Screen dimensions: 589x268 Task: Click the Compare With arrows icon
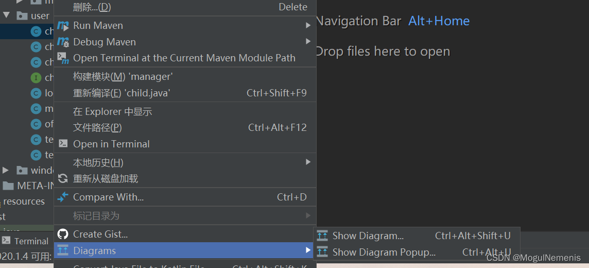(x=63, y=196)
